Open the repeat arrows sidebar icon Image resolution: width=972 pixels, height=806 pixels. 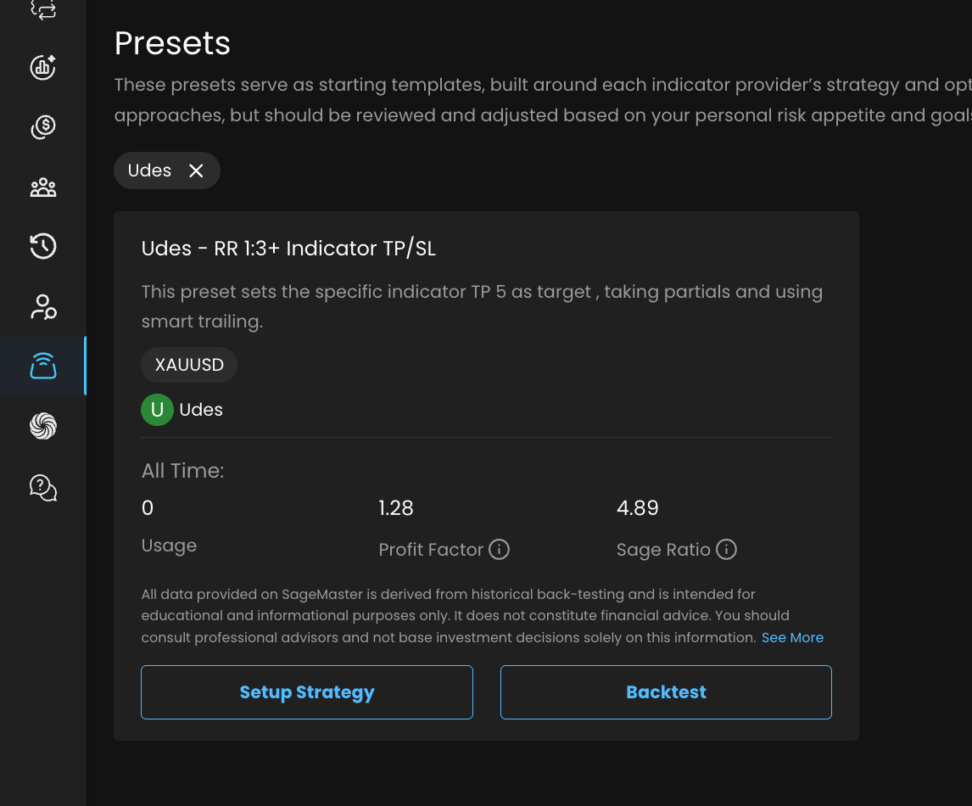pos(43,10)
